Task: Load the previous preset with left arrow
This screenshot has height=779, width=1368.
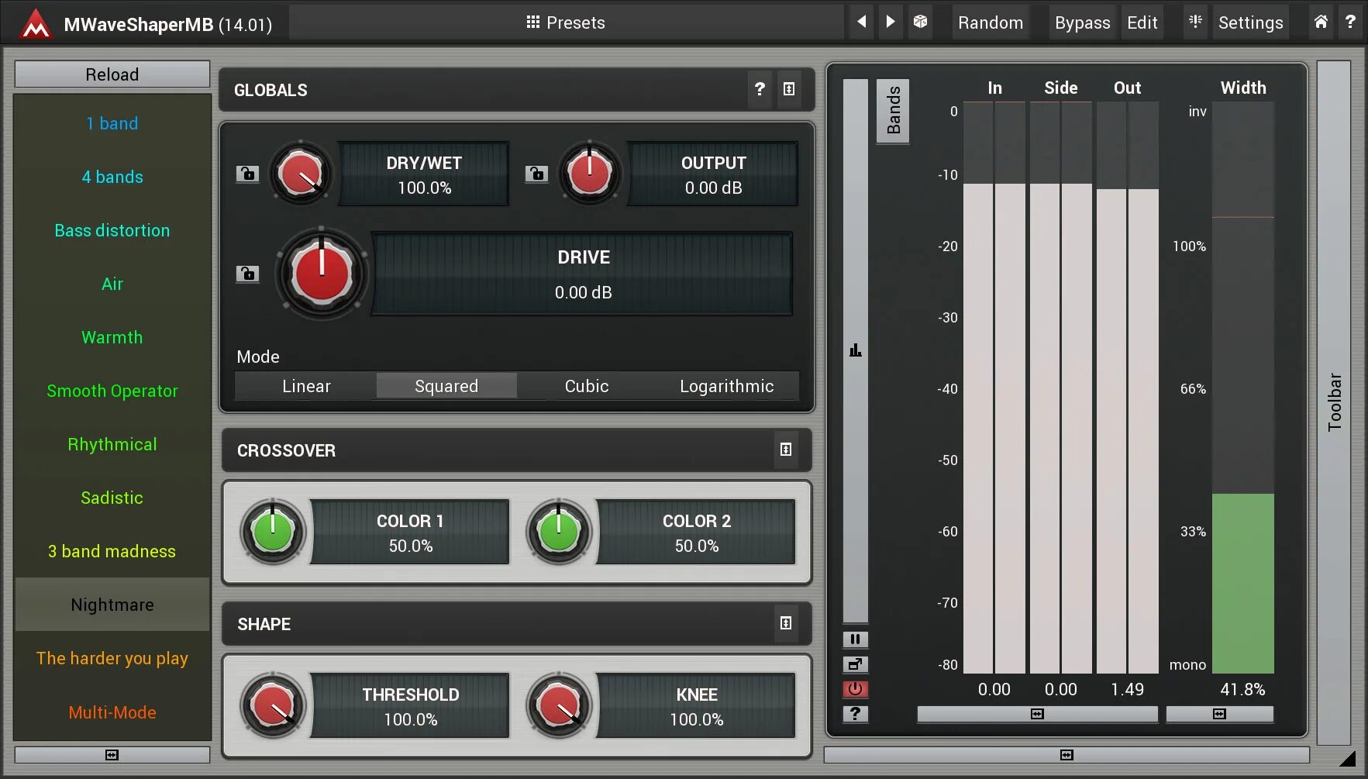Action: click(861, 22)
